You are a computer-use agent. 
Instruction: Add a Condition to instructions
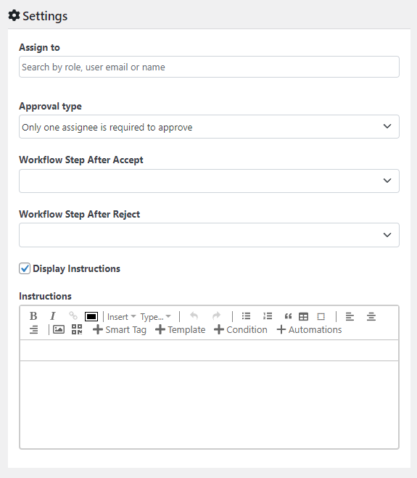click(x=241, y=329)
